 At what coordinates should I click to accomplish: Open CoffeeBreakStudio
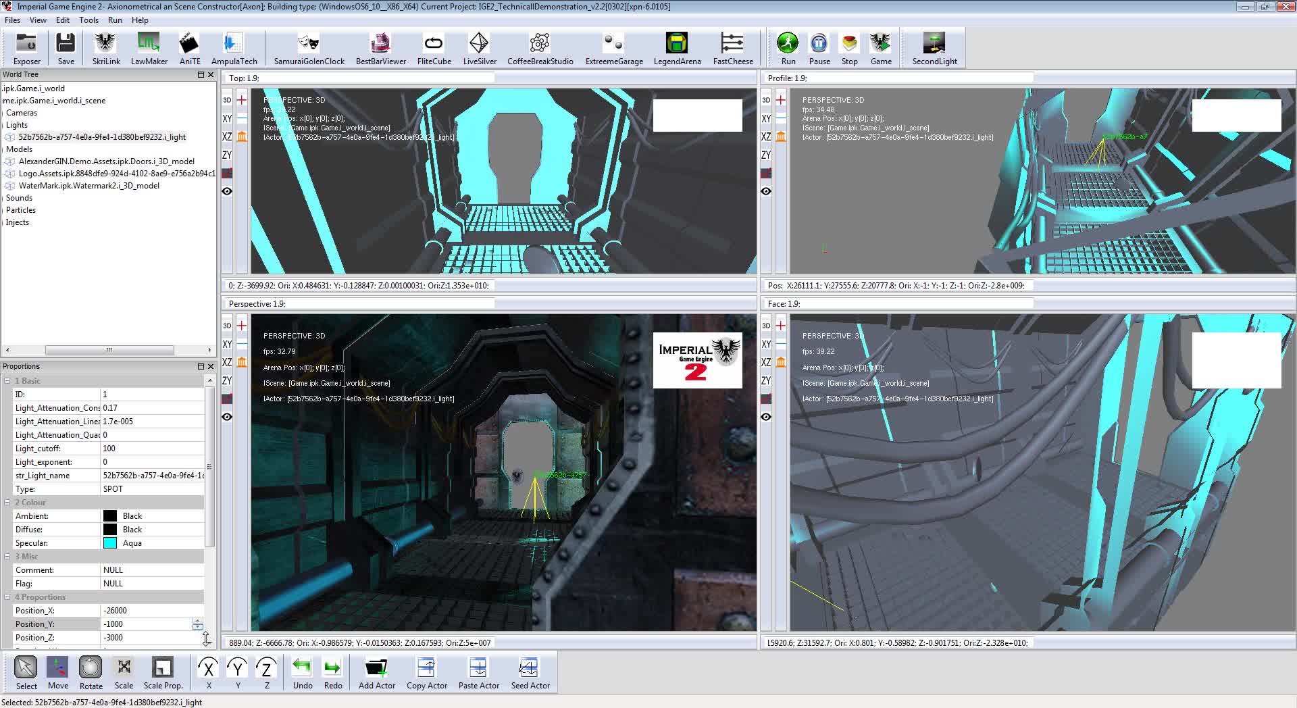(540, 49)
